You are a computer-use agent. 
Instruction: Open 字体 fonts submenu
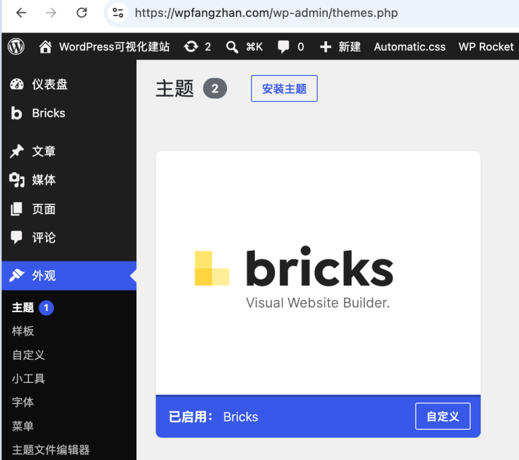point(23,402)
